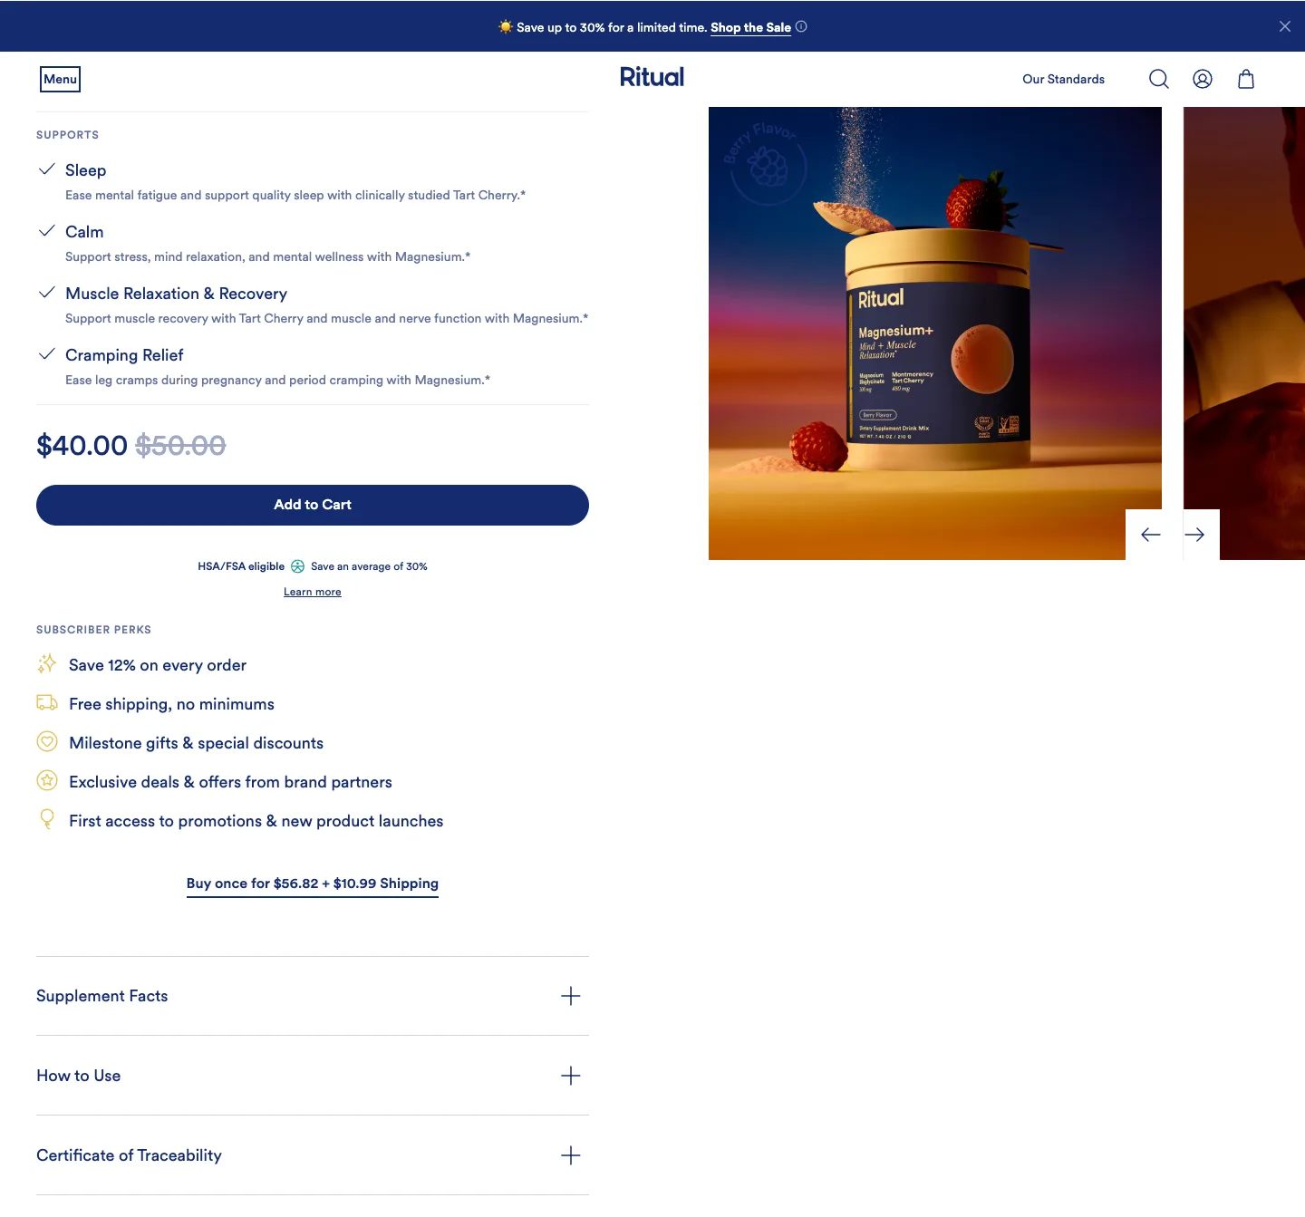The image size is (1305, 1217).
Task: Click the star icon for Exclusive deals
Action: pyautogui.click(x=47, y=780)
